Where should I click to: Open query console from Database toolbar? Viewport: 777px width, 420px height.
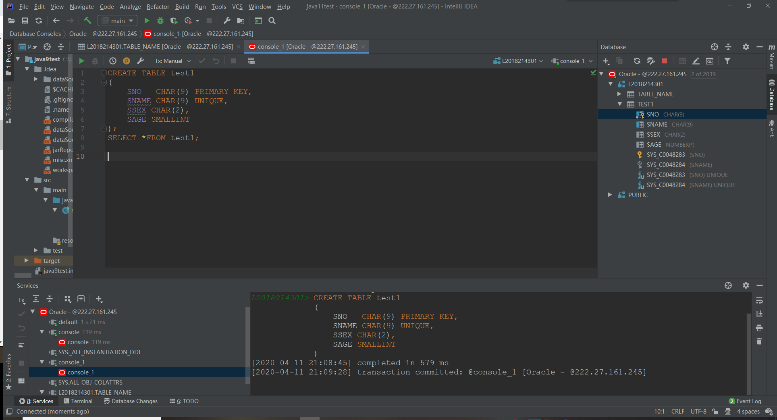(710, 61)
